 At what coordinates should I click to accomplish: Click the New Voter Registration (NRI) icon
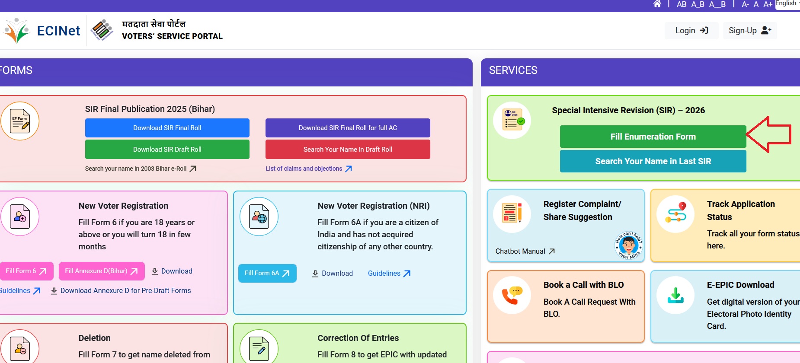click(x=259, y=217)
